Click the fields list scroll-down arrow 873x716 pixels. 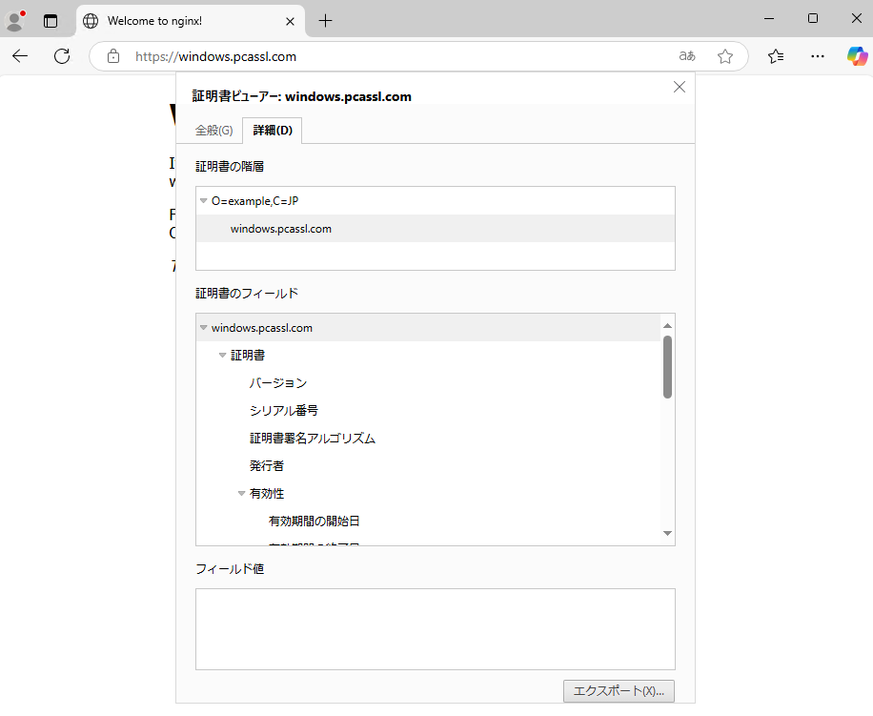pos(667,533)
